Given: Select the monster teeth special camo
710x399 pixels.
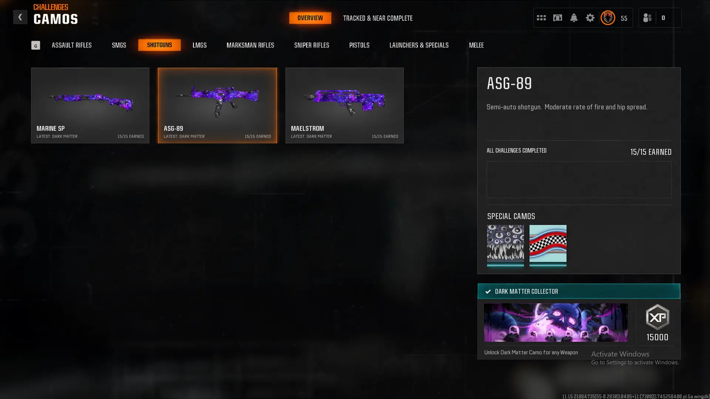Looking at the screenshot, I should (505, 245).
